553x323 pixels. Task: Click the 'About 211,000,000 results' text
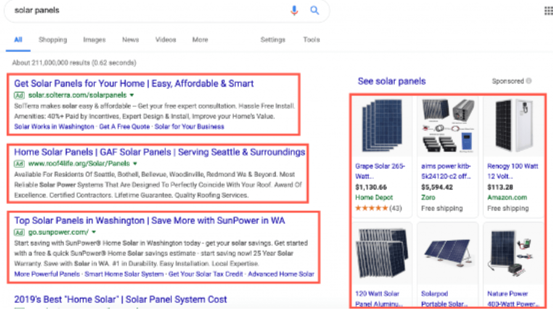click(x=74, y=63)
